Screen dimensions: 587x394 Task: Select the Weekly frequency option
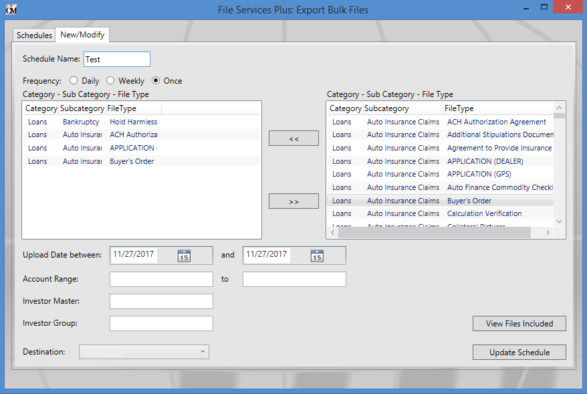[x=111, y=81]
